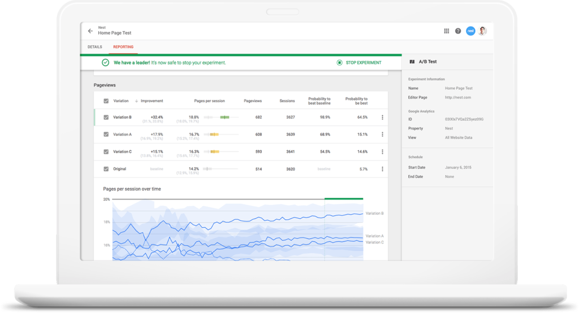Click the Sessions column header

(x=287, y=101)
